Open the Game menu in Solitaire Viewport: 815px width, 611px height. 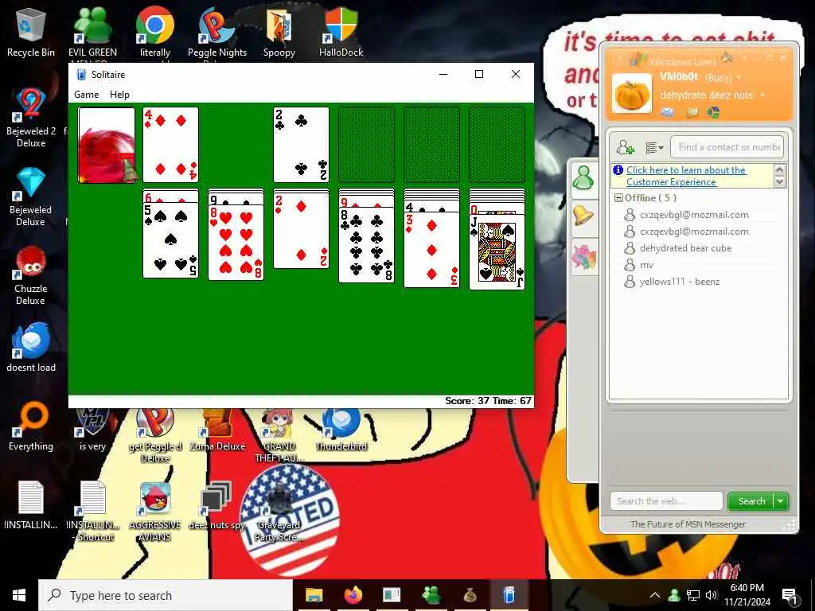(x=86, y=95)
